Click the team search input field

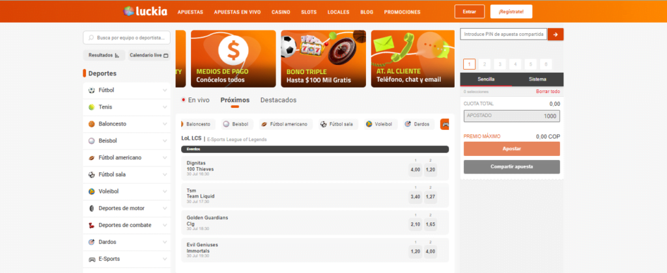tap(127, 38)
